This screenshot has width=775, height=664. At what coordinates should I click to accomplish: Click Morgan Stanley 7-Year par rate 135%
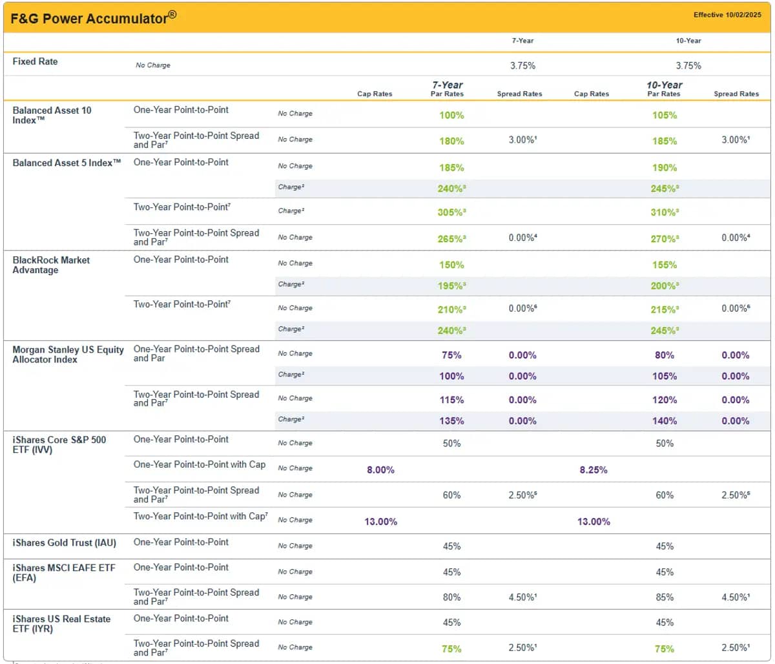(451, 420)
